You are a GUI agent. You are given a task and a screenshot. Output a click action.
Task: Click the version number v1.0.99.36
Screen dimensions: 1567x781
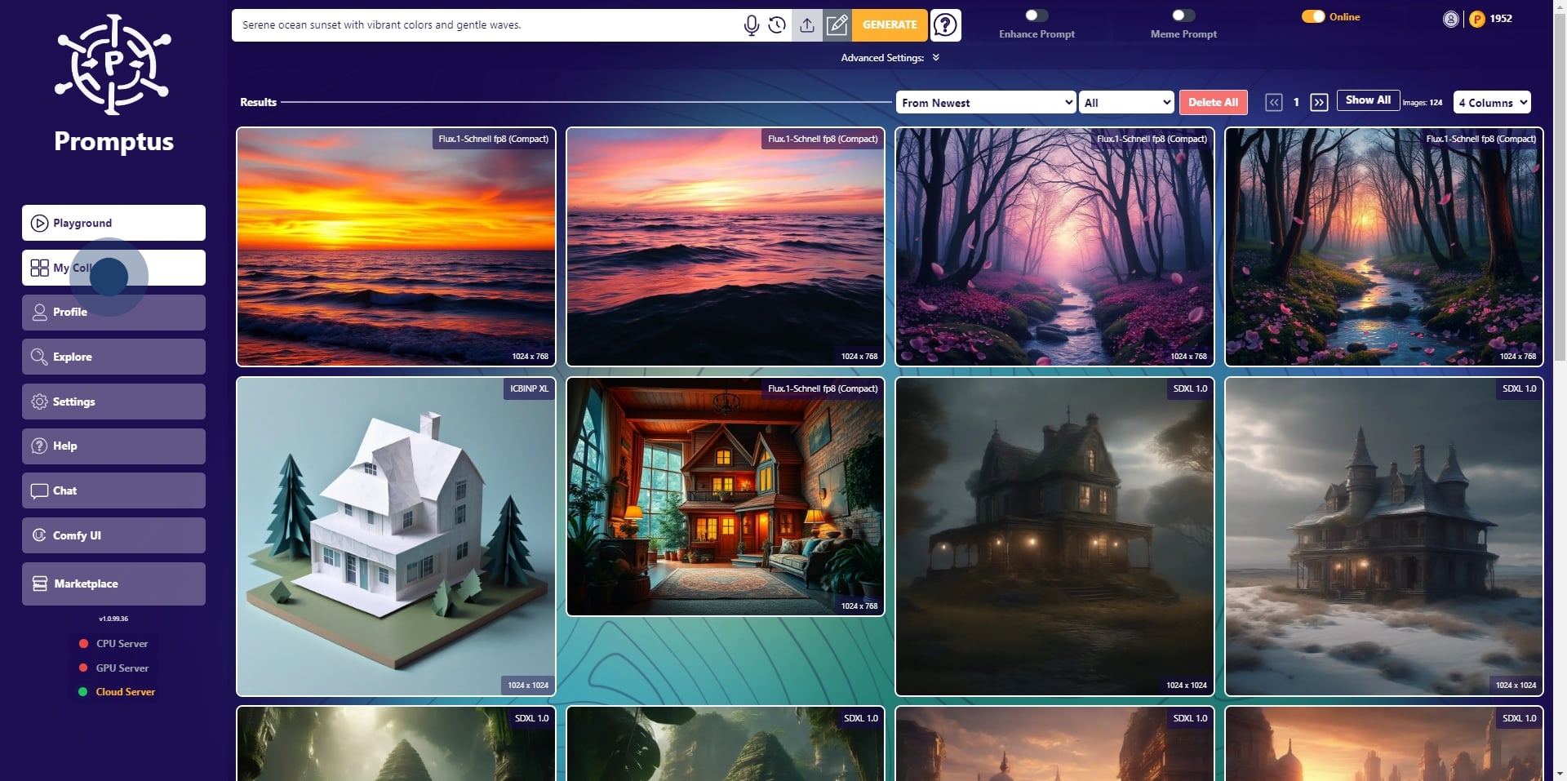tap(113, 619)
